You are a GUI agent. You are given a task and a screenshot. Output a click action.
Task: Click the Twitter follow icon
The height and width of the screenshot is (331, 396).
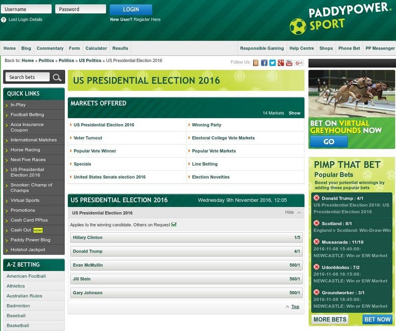click(273, 63)
